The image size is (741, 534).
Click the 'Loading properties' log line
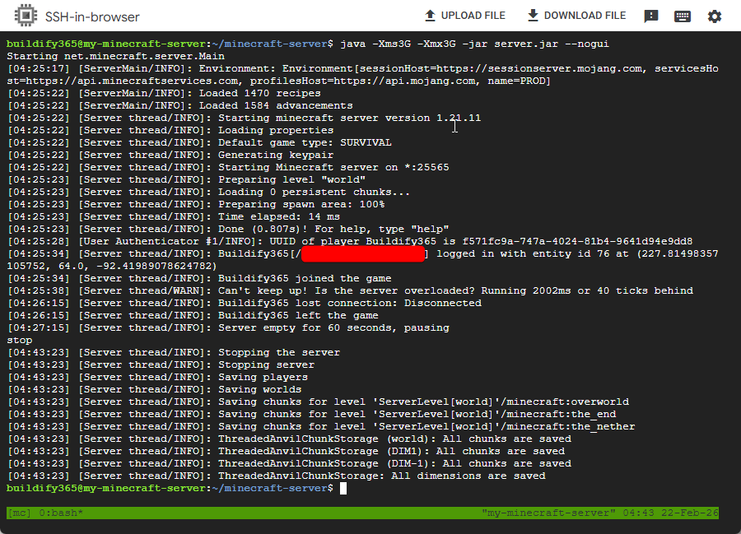pos(170,130)
